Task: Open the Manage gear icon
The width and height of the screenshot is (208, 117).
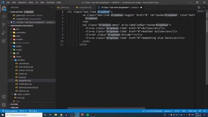Action: coord(4,105)
